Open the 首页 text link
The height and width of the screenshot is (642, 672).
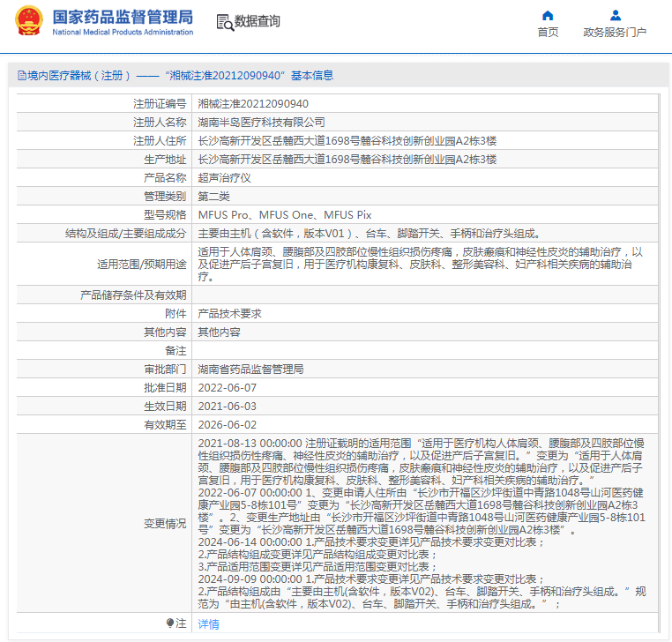click(x=548, y=33)
